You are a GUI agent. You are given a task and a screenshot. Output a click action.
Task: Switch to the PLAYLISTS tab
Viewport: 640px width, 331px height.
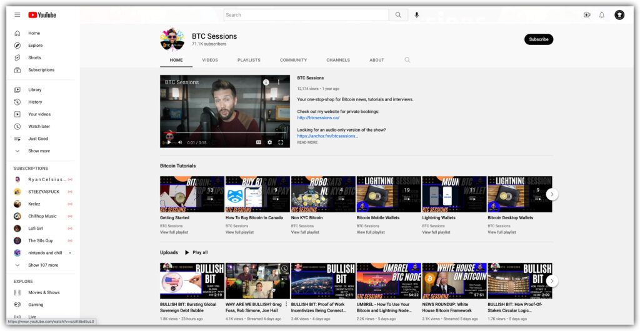249,60
